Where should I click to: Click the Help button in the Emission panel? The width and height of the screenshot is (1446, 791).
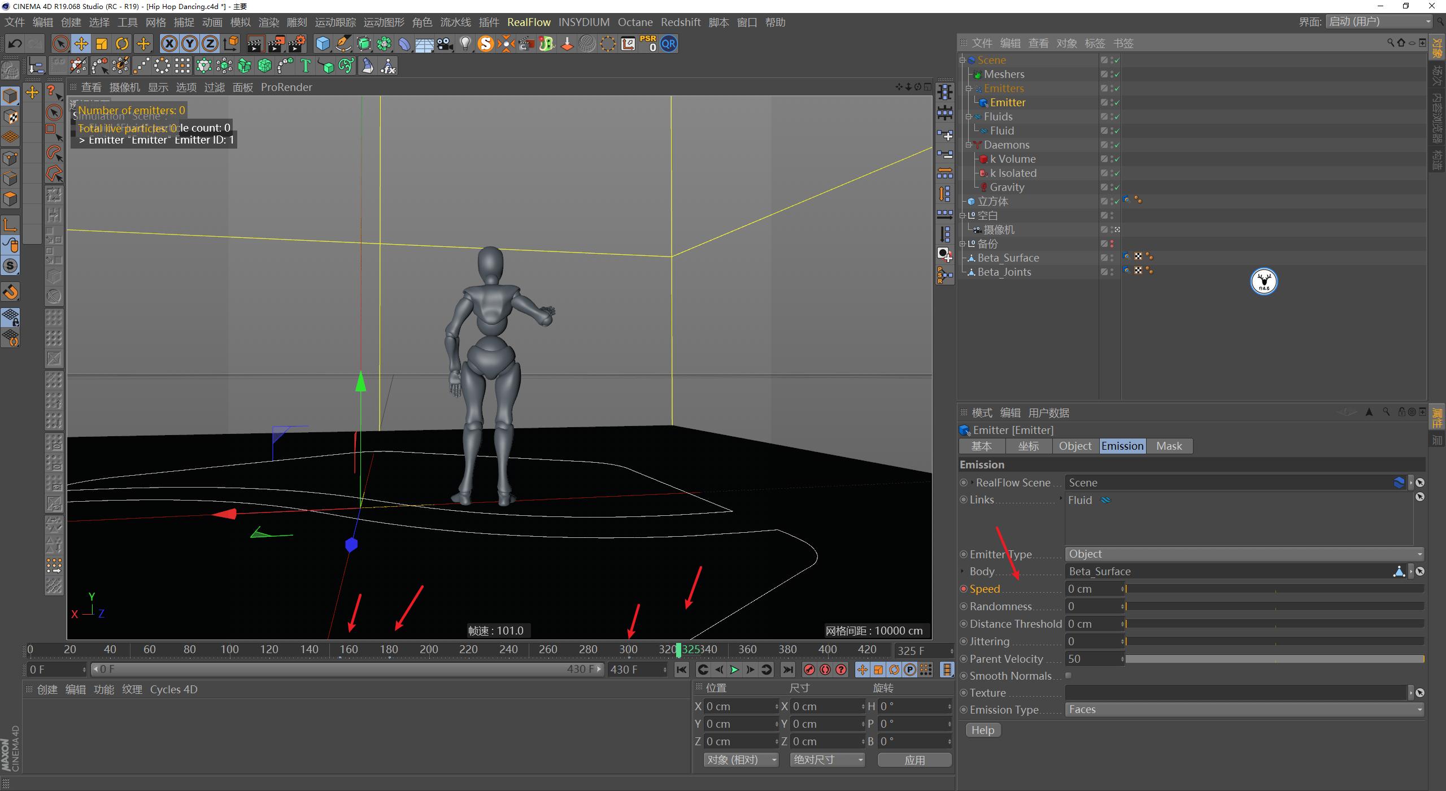[983, 730]
